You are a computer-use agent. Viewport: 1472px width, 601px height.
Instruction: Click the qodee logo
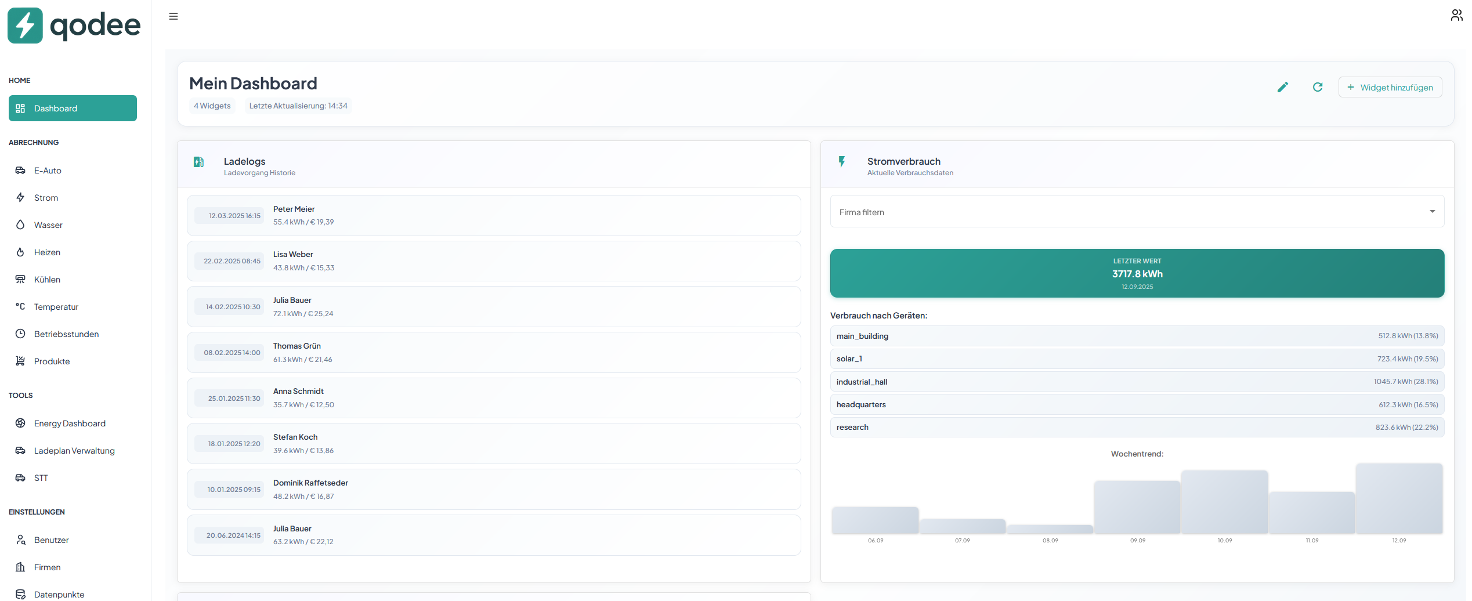(73, 26)
